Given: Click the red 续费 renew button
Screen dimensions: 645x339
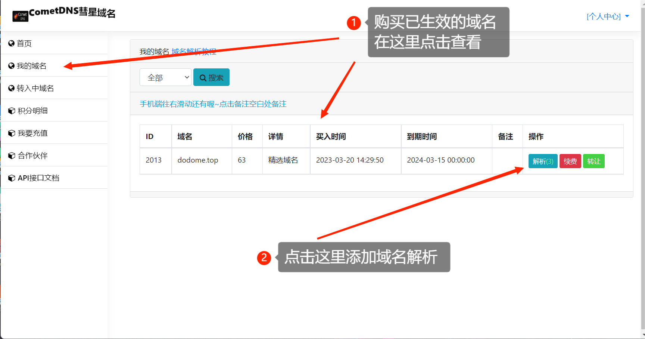Looking at the screenshot, I should coord(570,161).
